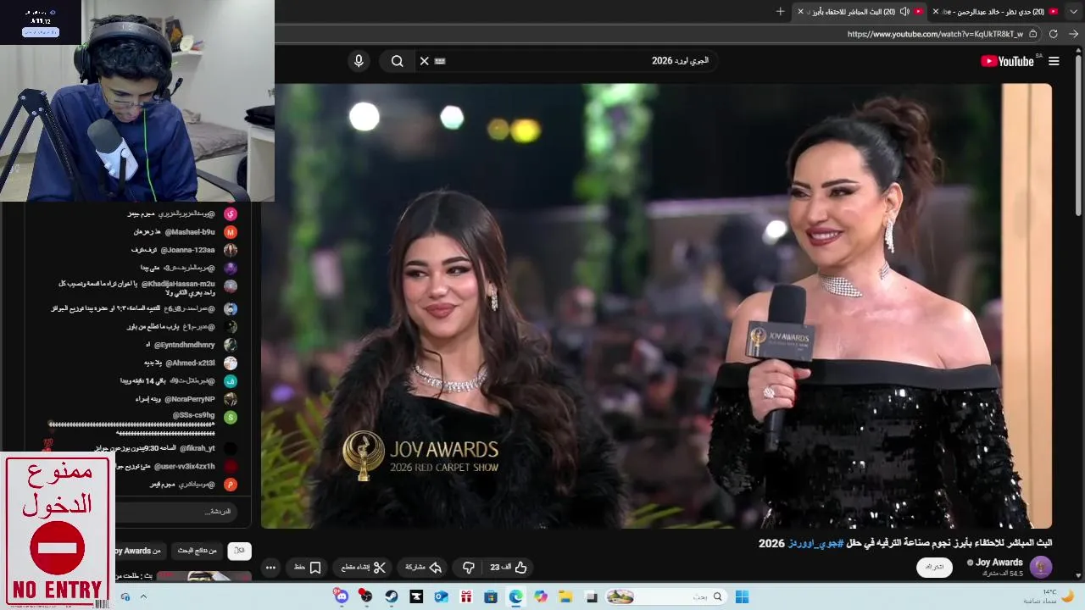Image resolution: width=1085 pixels, height=610 pixels.
Task: Click chat user @Eyntndhmdhmry
Action: 186,345
